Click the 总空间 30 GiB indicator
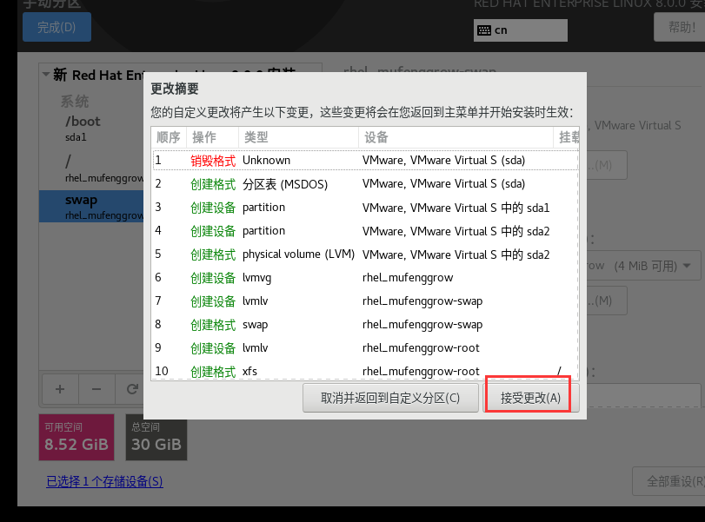 pyautogui.click(x=156, y=437)
